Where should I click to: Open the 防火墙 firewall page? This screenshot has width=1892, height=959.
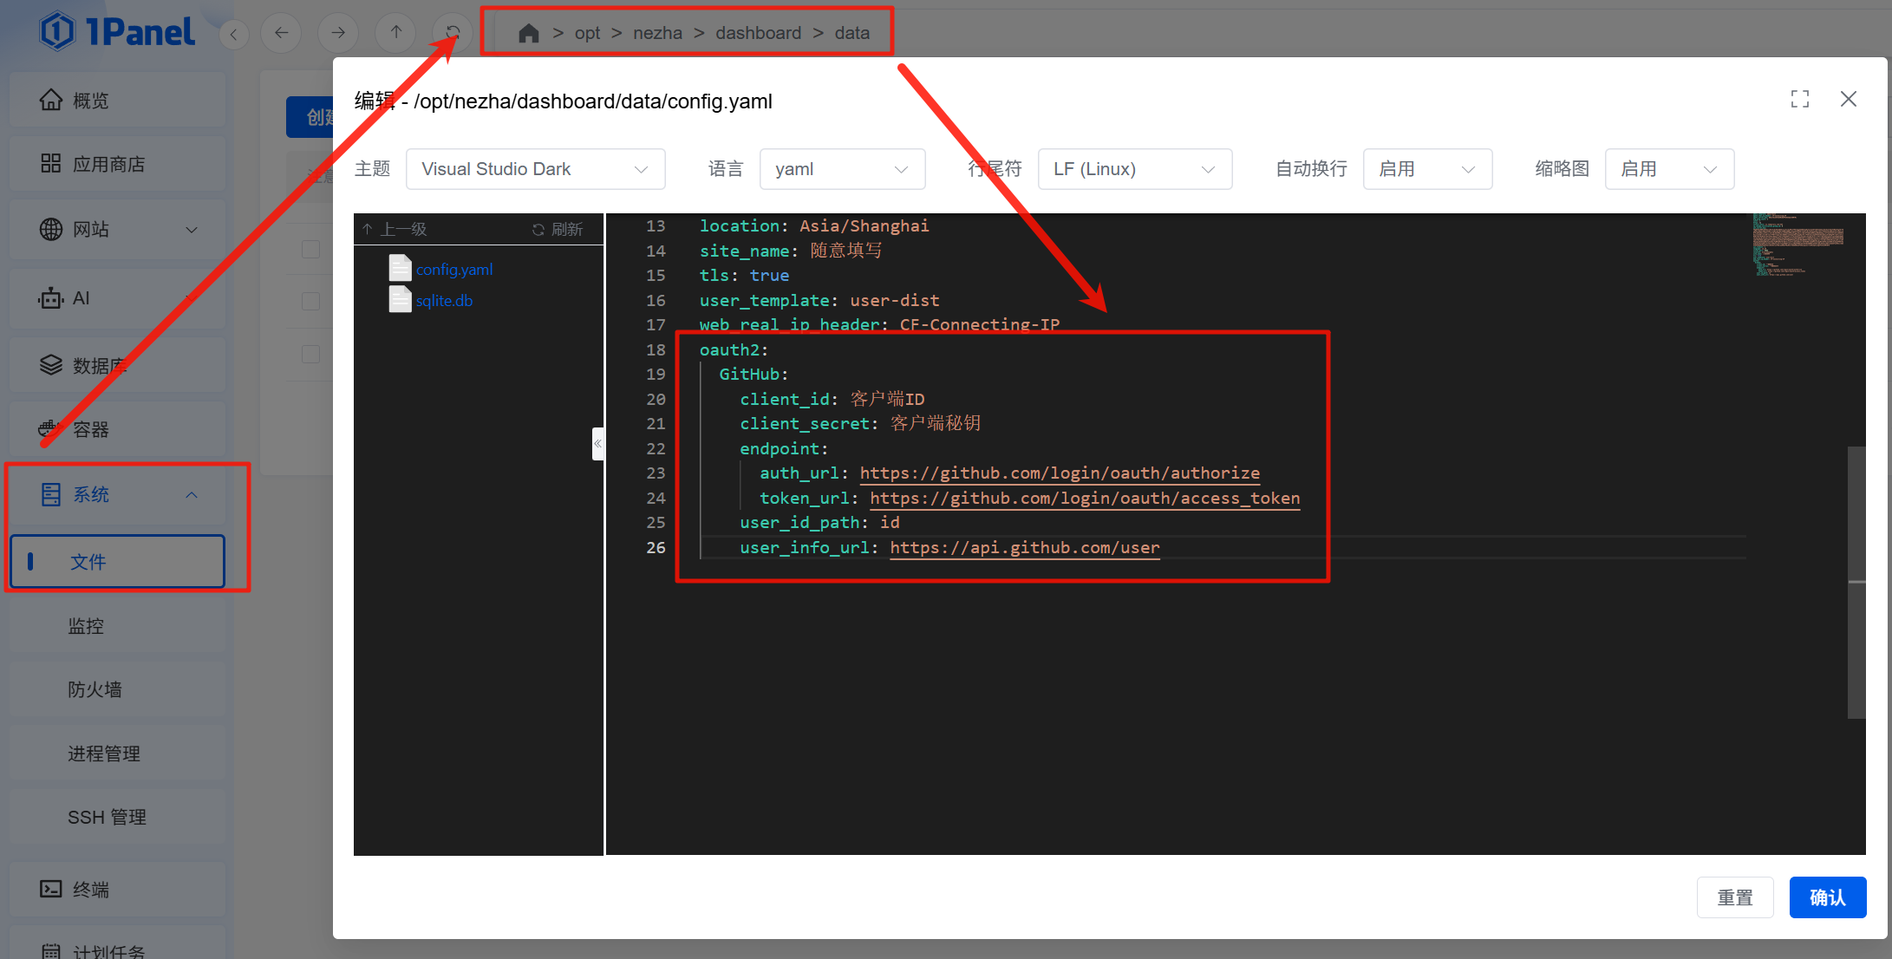[x=118, y=689]
